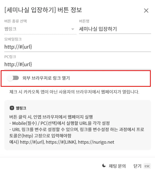Click the PC링크 URL input field
Screen dimensions: 155x173
click(77, 64)
